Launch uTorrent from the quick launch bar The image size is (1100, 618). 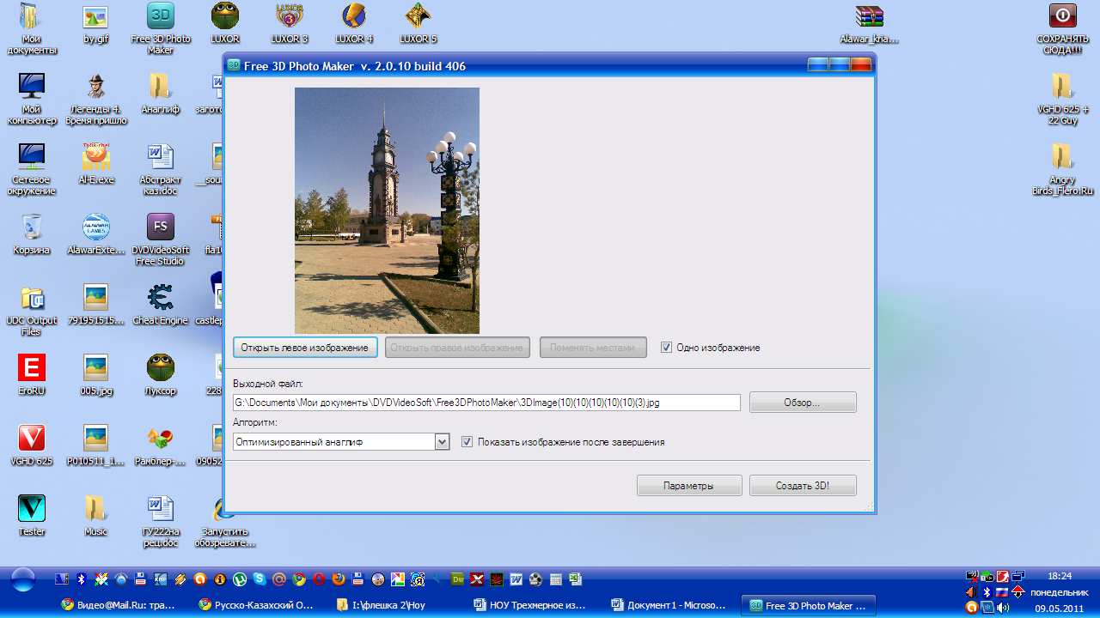click(240, 579)
